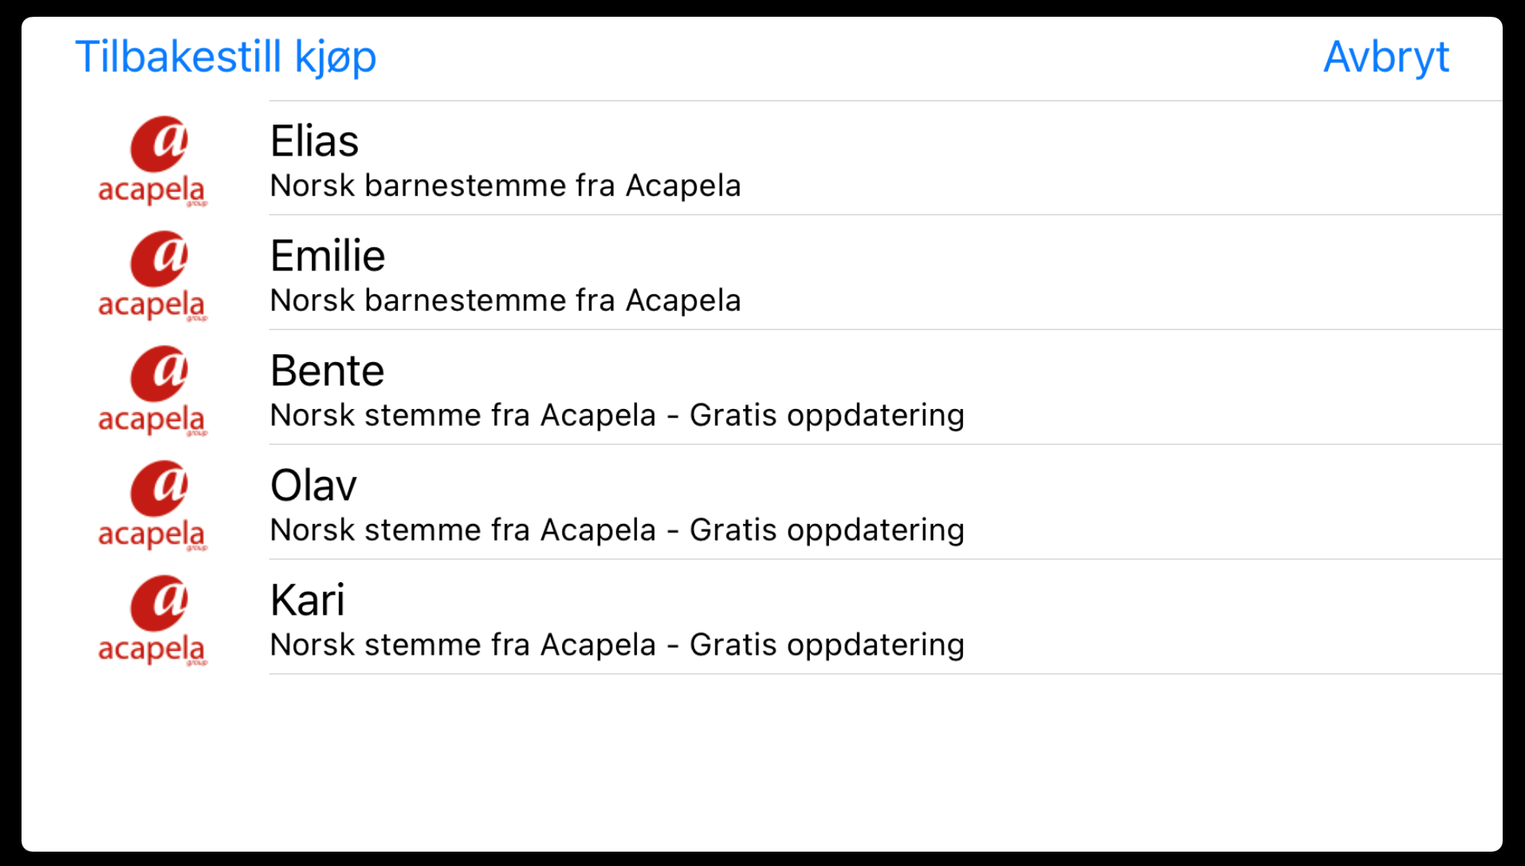Cancel the dialog with Avbryt
Image resolution: width=1525 pixels, height=866 pixels.
pos(1385,57)
